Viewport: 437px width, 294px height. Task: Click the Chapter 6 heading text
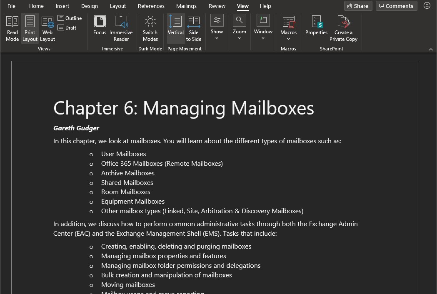(183, 108)
